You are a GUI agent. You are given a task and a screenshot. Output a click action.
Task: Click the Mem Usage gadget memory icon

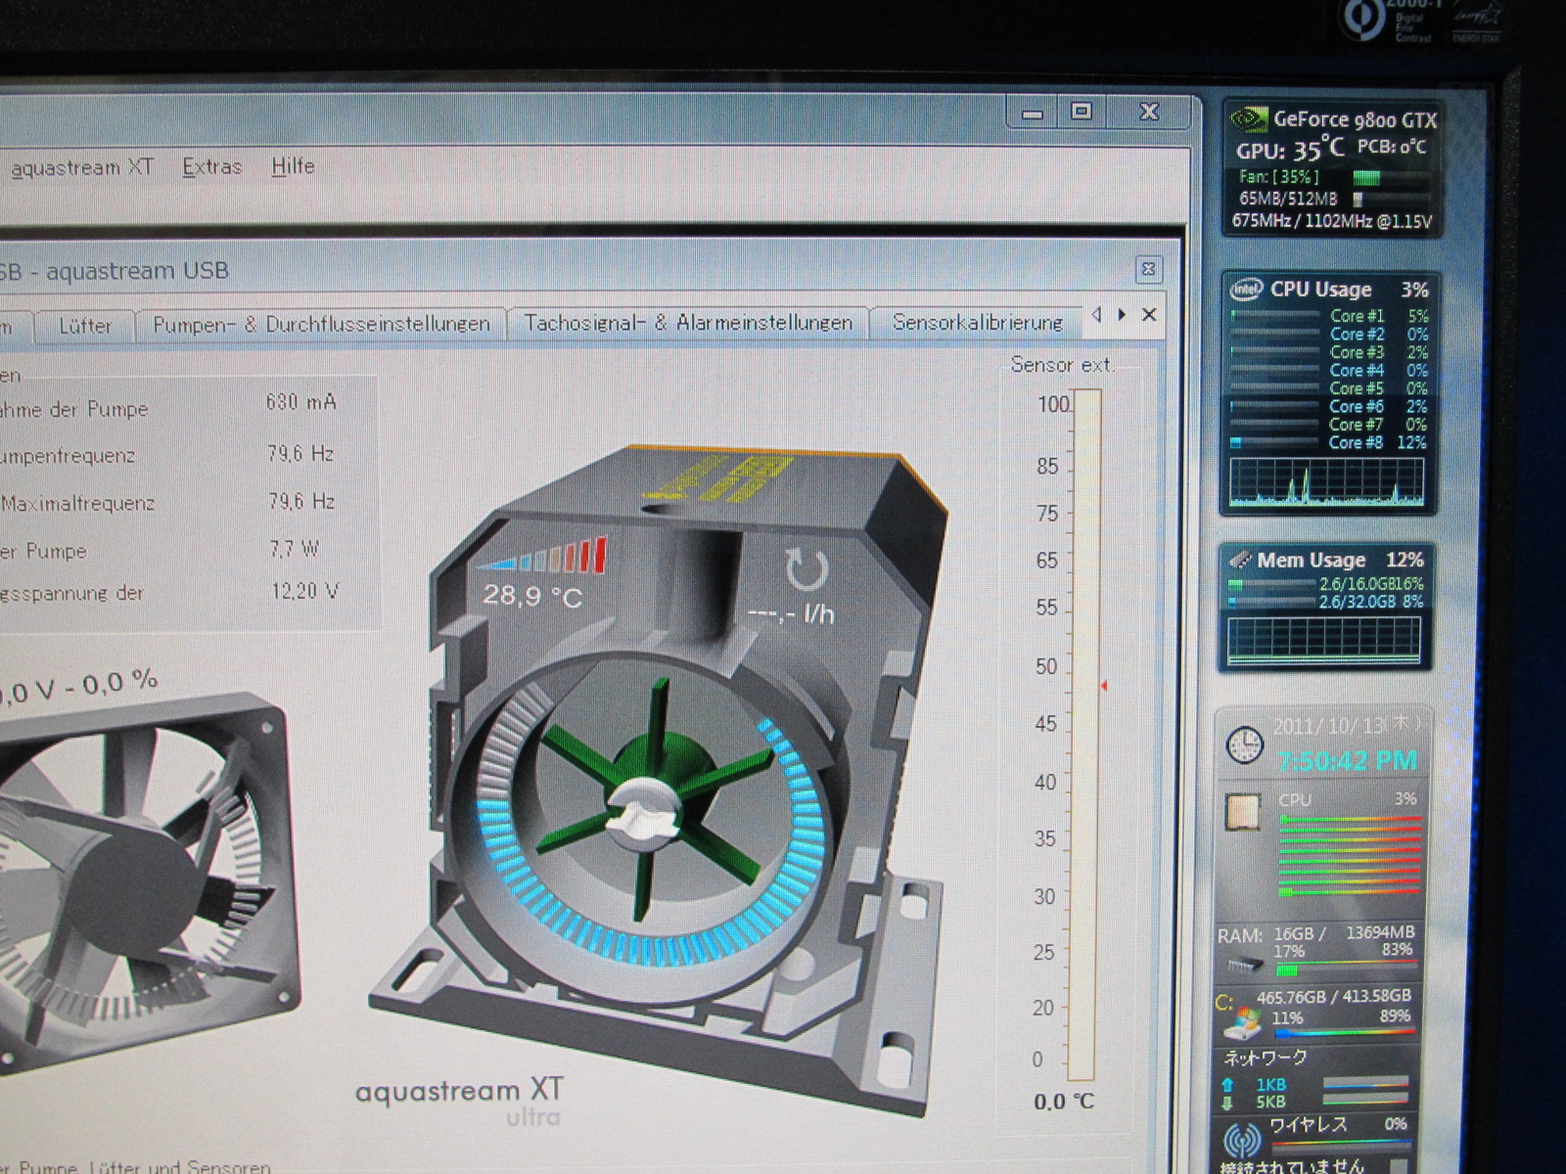[x=1240, y=561]
